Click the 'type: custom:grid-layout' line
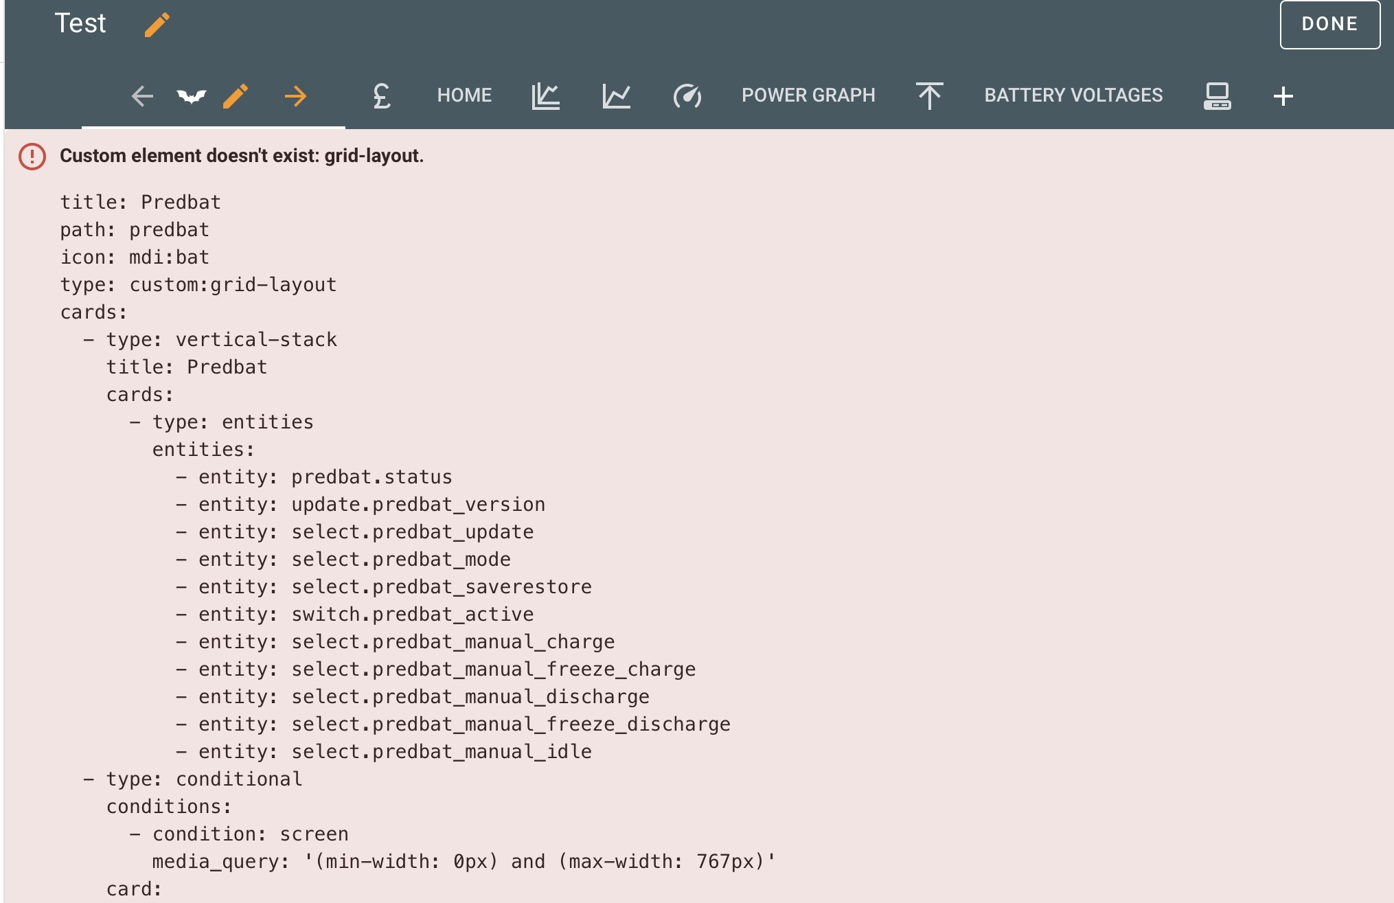Image resolution: width=1394 pixels, height=903 pixels. coord(198,284)
